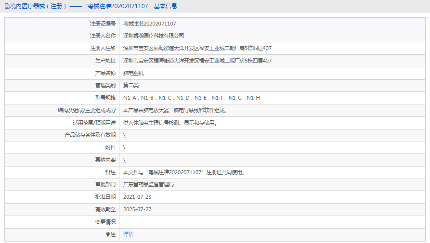Click the 管理类别 label
The width and height of the screenshot is (430, 243).
point(105,86)
